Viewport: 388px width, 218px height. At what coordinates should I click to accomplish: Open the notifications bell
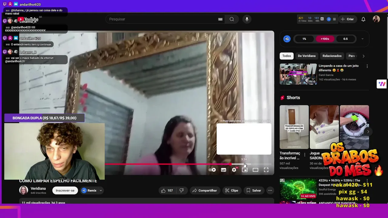point(363,19)
